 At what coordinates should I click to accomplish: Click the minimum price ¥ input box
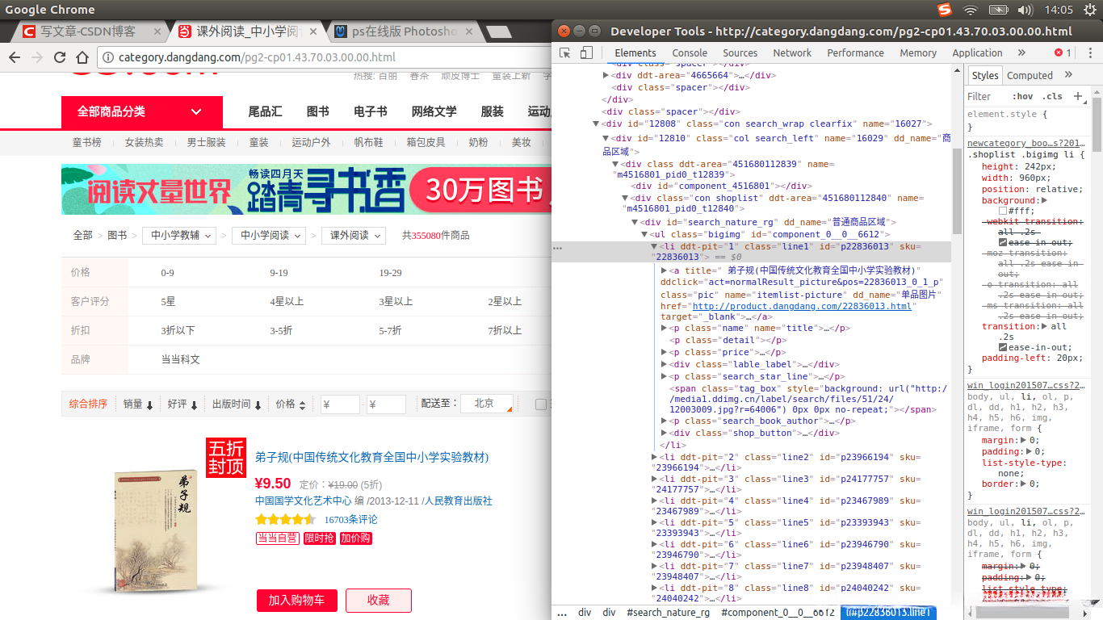click(x=340, y=404)
